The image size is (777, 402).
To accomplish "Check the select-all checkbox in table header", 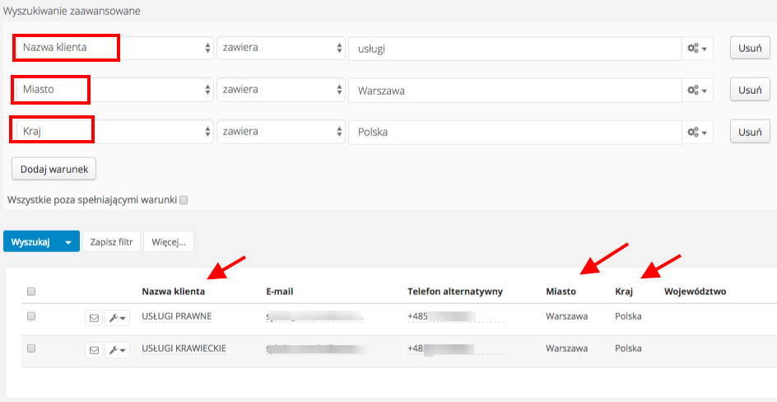I will (30, 292).
